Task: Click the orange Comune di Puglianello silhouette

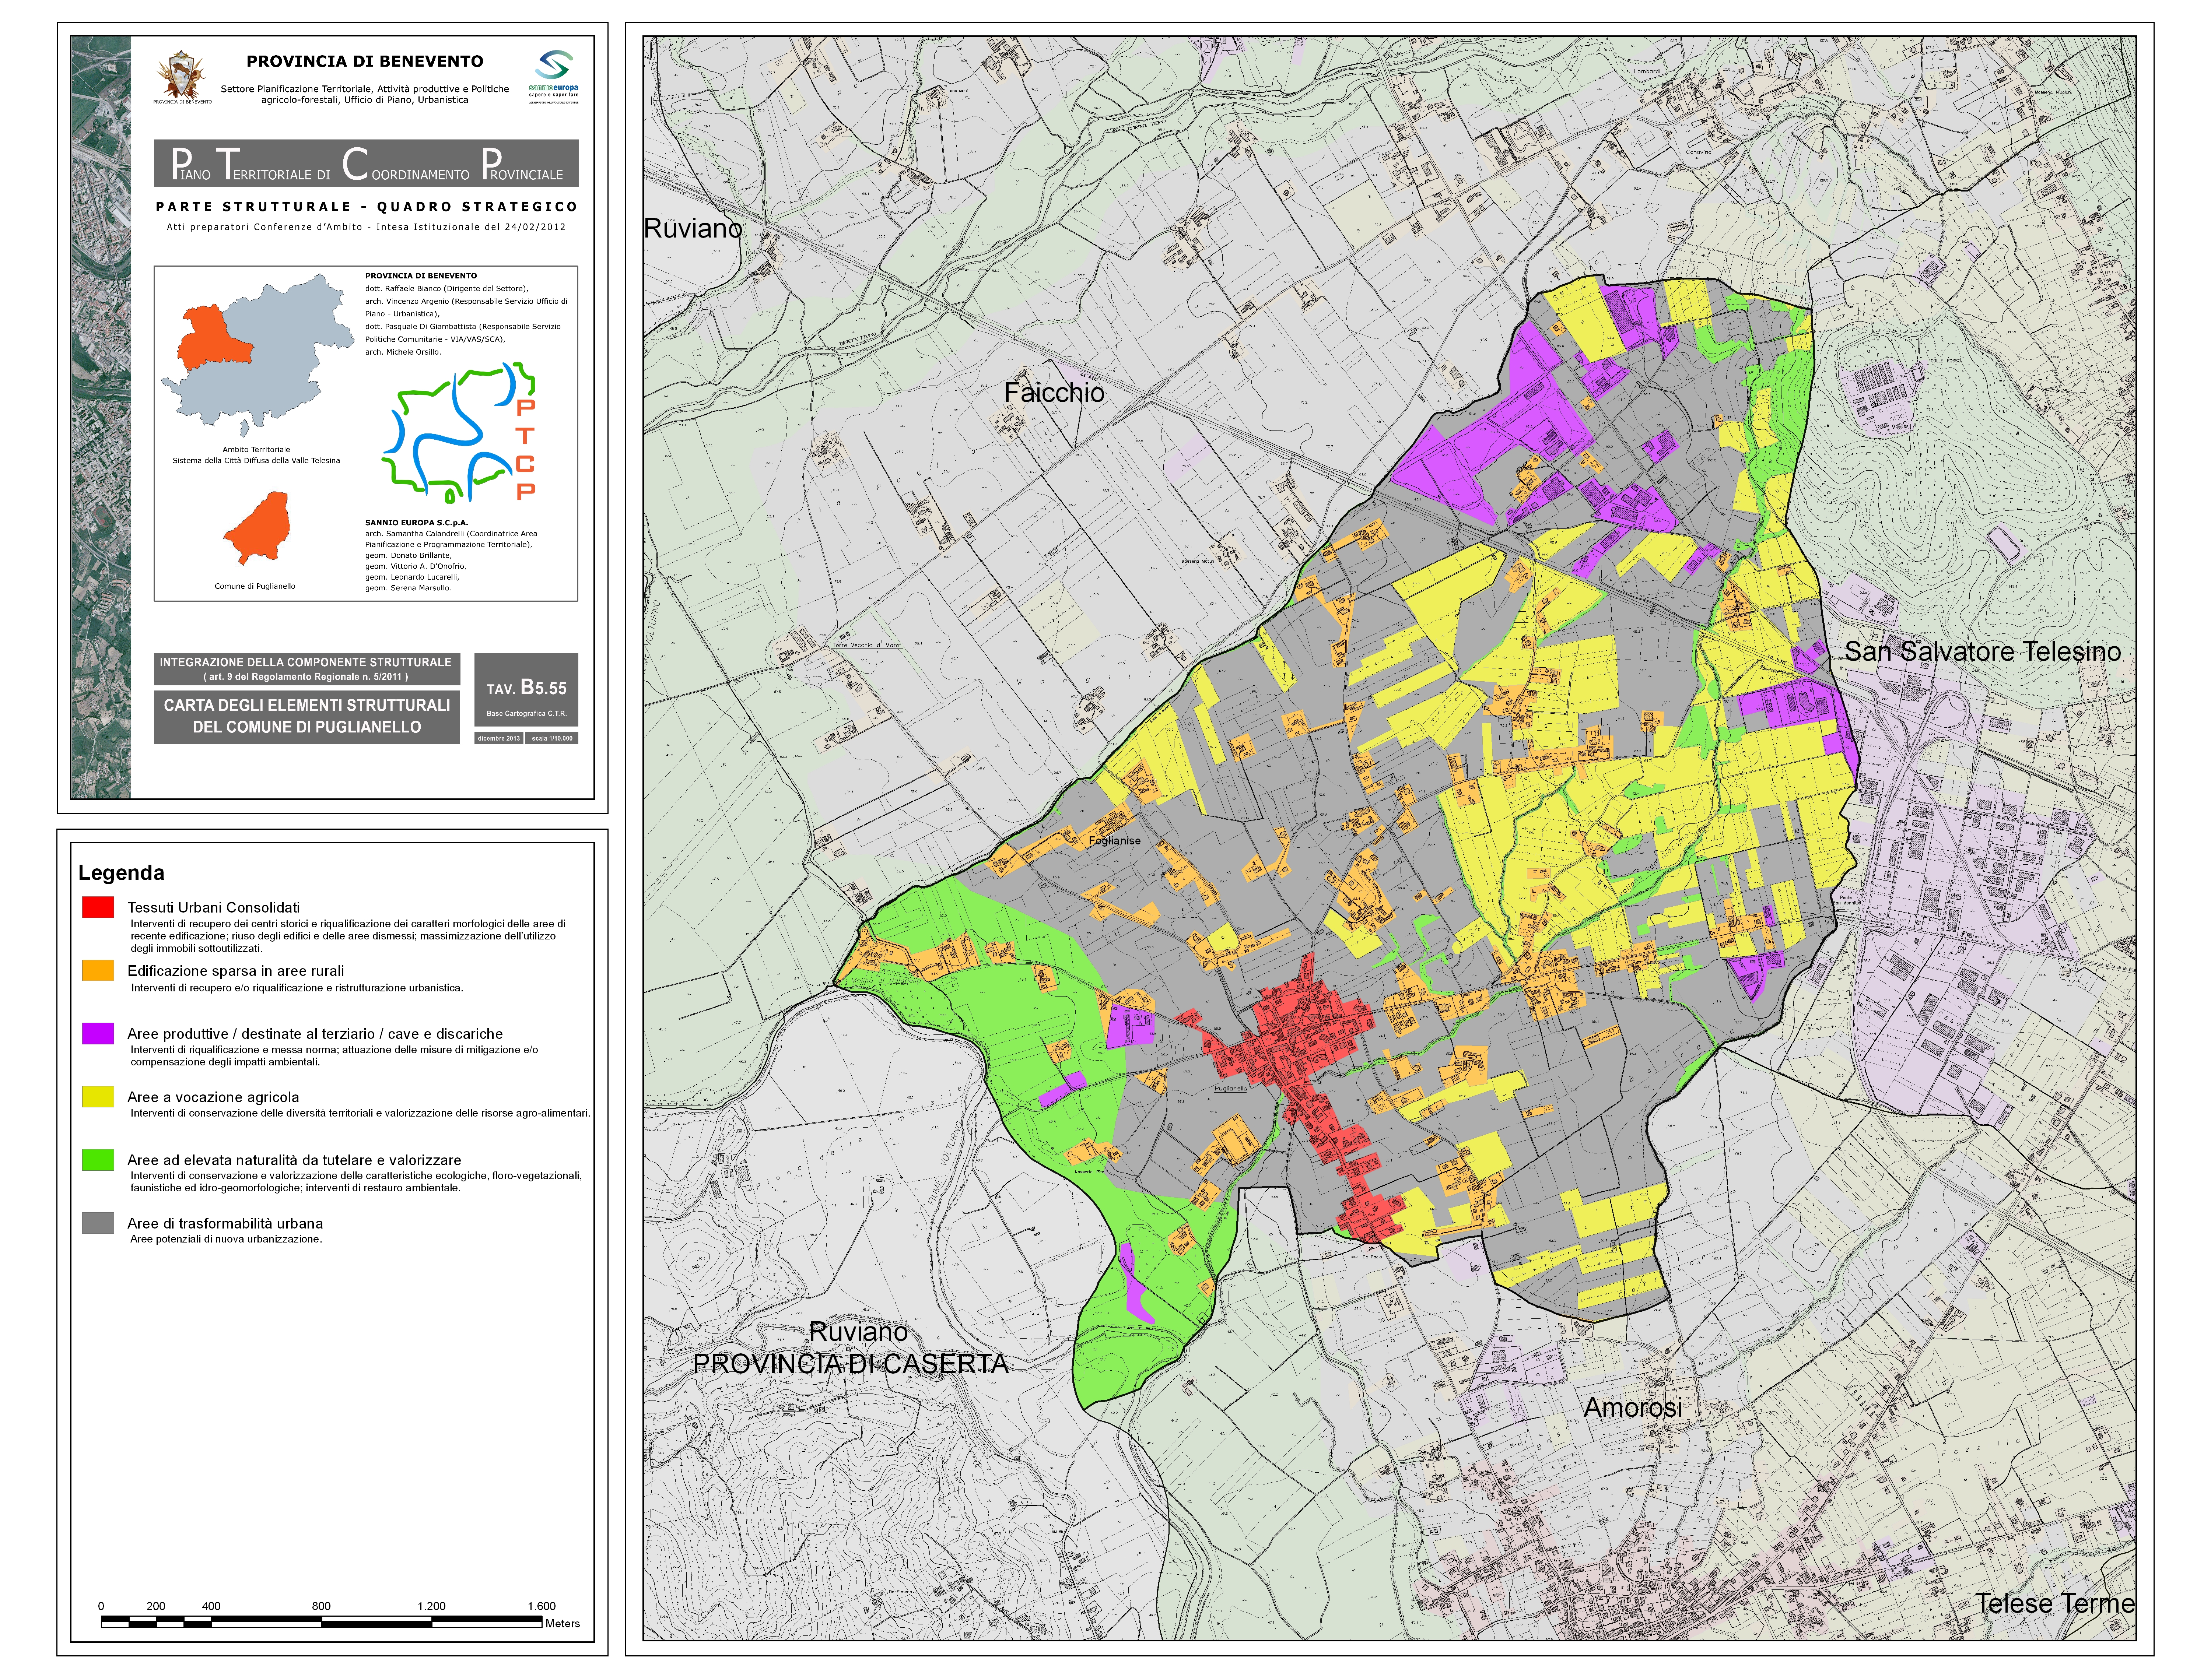Action: [x=257, y=528]
